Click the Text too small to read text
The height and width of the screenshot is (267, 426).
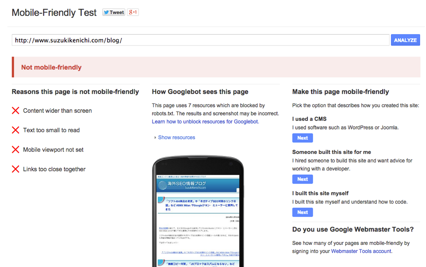(52, 130)
